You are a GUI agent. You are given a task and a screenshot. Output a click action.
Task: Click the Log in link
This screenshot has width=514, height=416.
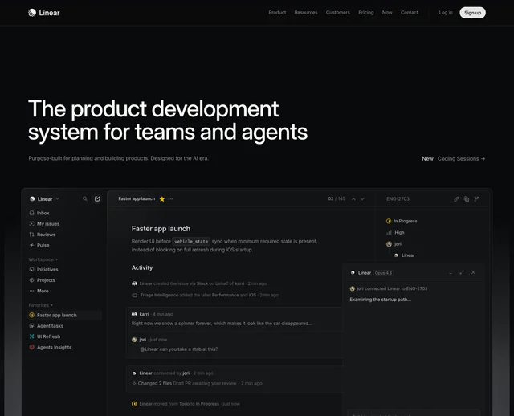point(446,13)
